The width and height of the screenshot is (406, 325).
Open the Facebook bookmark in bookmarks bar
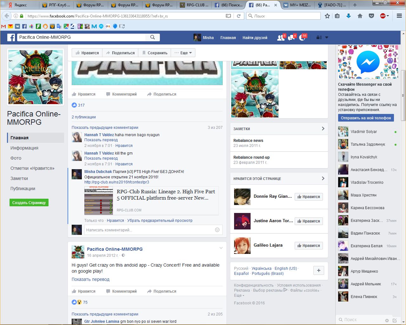pyautogui.click(x=24, y=26)
